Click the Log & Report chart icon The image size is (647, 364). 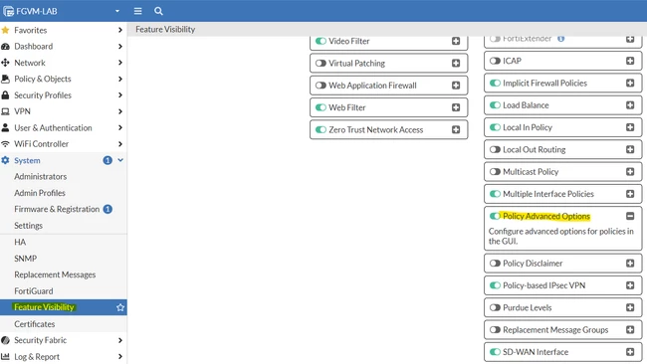click(x=5, y=357)
